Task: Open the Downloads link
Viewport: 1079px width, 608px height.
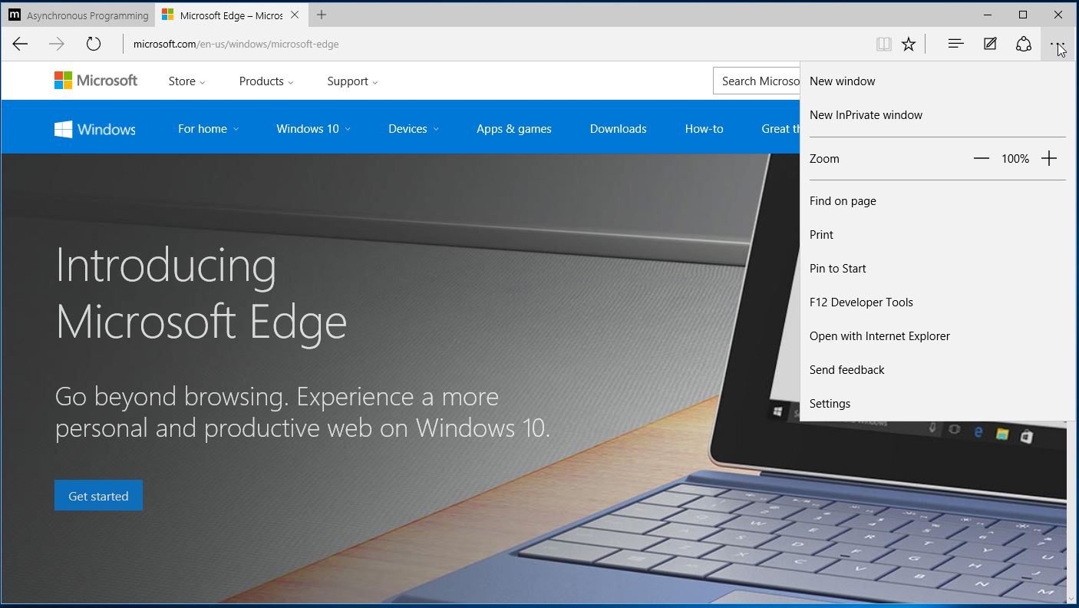Action: [619, 129]
